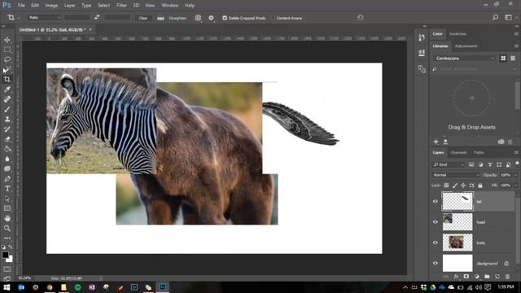Select the Horizontal Type tool
The image size is (521, 293).
tap(7, 189)
